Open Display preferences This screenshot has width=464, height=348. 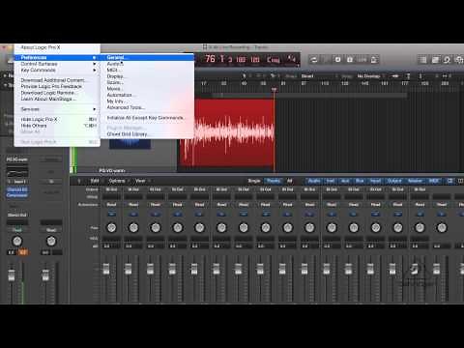point(147,76)
